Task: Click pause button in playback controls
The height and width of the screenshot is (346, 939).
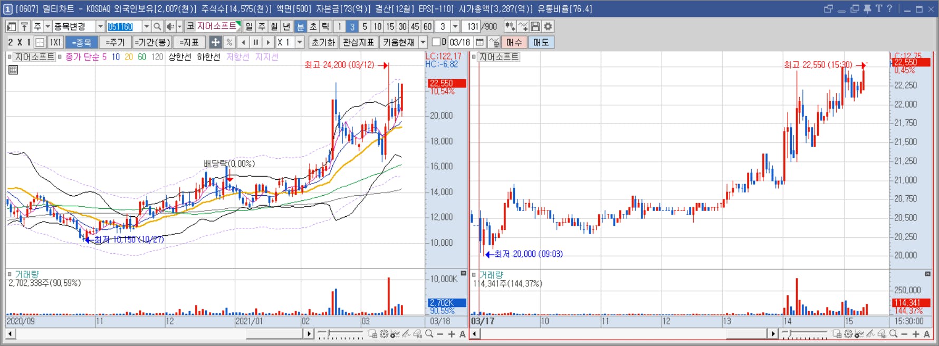Action: click(x=256, y=42)
